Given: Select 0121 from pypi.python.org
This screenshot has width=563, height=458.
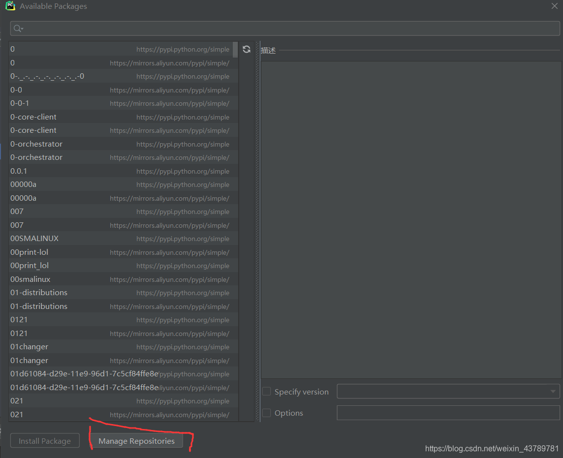Looking at the screenshot, I should (124, 319).
